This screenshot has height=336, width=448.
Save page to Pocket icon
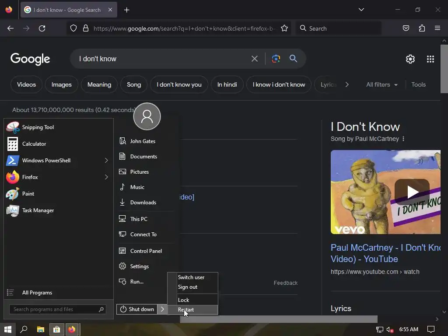click(406, 28)
